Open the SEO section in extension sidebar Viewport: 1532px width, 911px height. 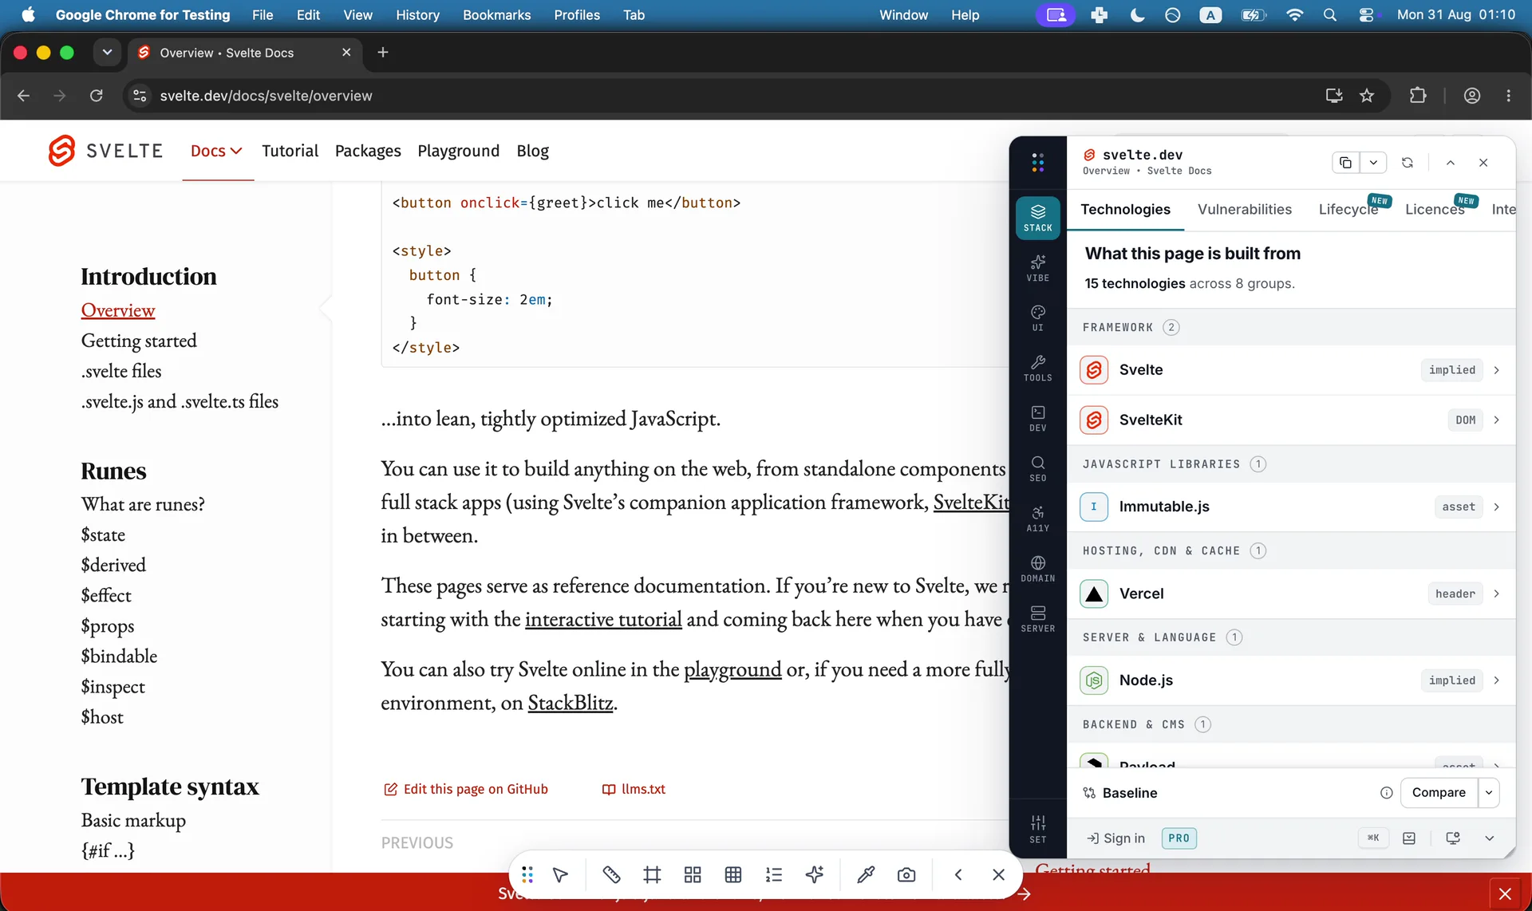pyautogui.click(x=1037, y=469)
